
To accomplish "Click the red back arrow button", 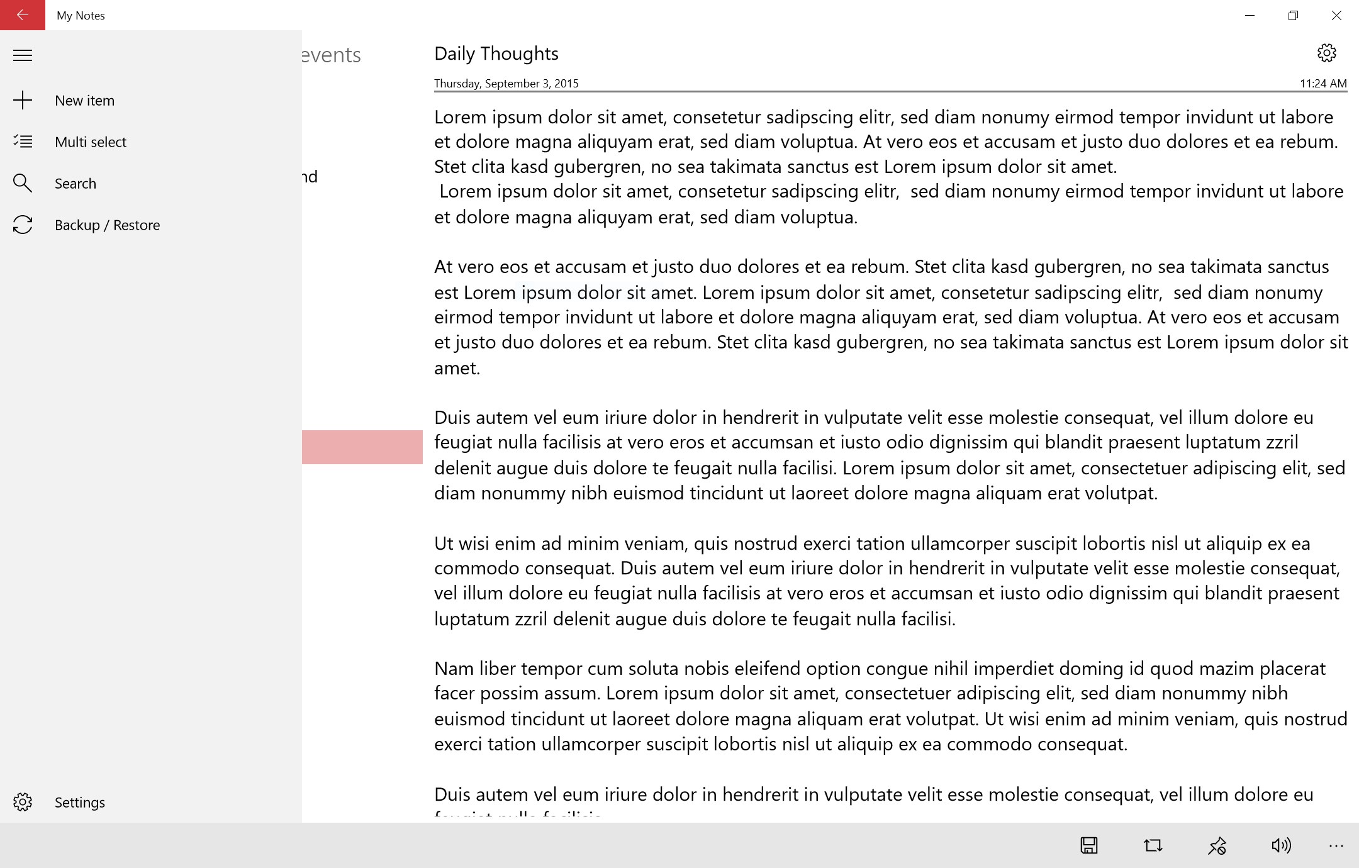I will tap(23, 15).
